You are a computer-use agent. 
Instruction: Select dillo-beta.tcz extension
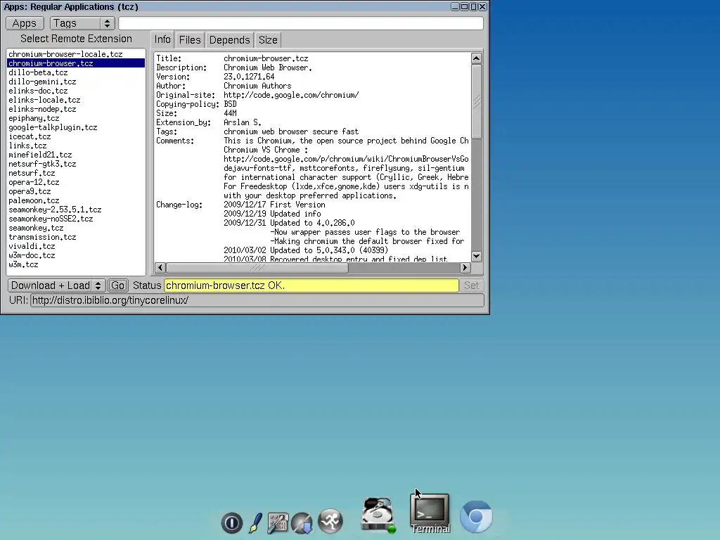[x=76, y=72]
